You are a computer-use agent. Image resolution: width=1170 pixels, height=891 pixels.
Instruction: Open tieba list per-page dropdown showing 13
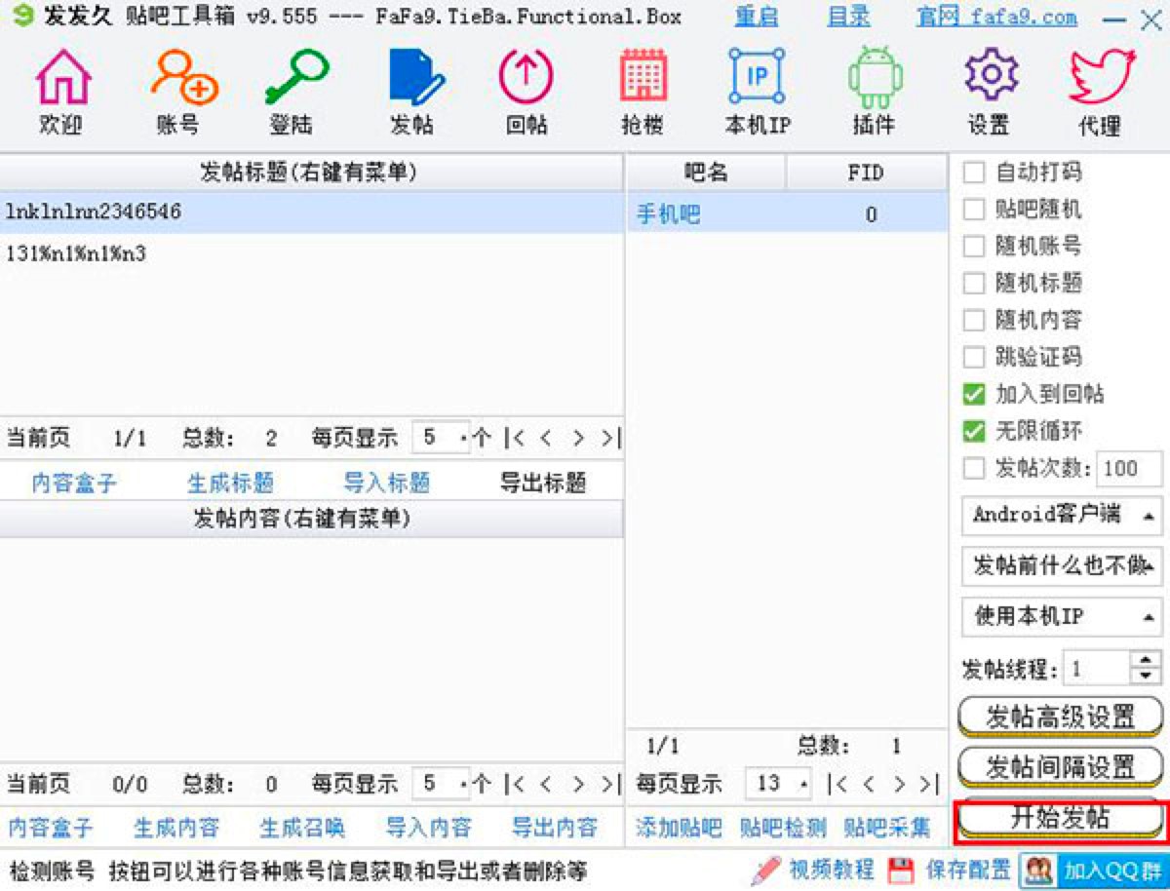click(779, 784)
